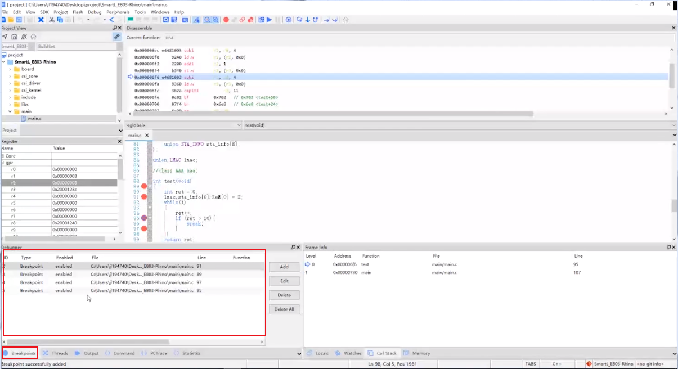Open the test(void) function dropdown
Image resolution: width=678 pixels, height=369 pixels.
tap(460, 125)
